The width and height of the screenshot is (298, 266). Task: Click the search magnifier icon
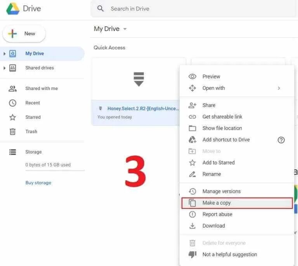100,9
